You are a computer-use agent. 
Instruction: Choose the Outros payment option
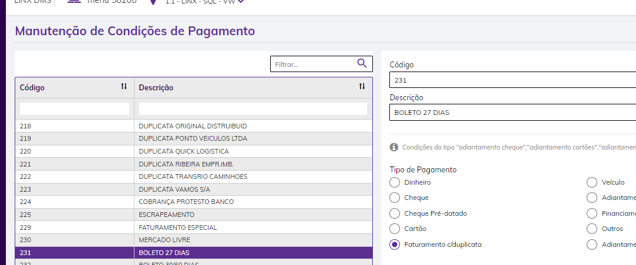point(592,229)
